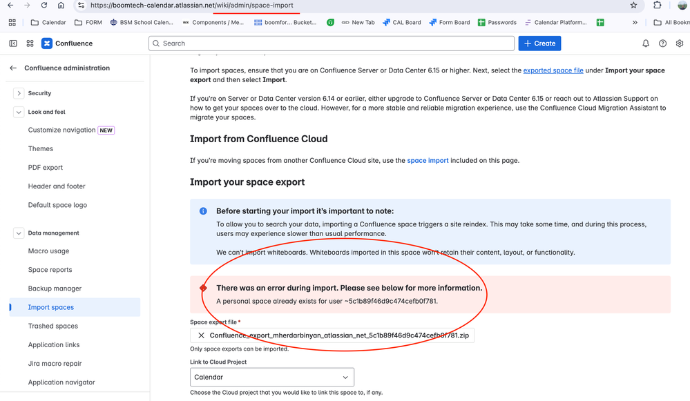The width and height of the screenshot is (690, 401).
Task: Open the Chrome profile avatar
Action: (682, 6)
